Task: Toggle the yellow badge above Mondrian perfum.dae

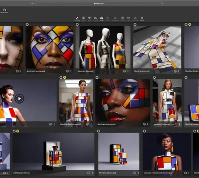Action: 18,131
